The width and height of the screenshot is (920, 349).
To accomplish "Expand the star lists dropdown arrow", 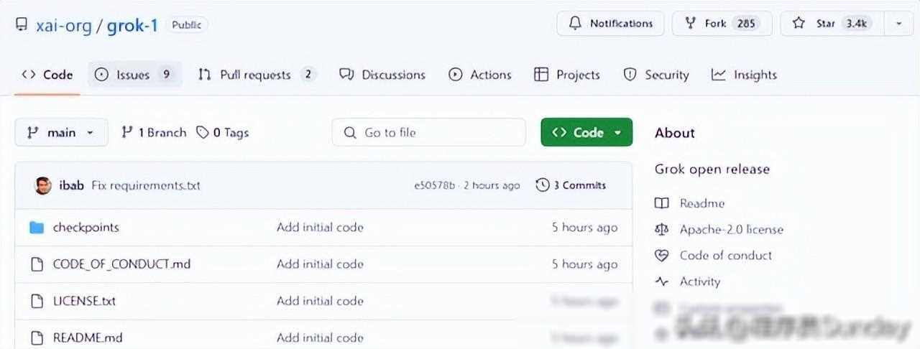I will point(898,24).
